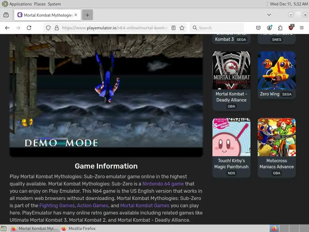
Task: Open the Pocket save icon
Action: tap(258, 28)
